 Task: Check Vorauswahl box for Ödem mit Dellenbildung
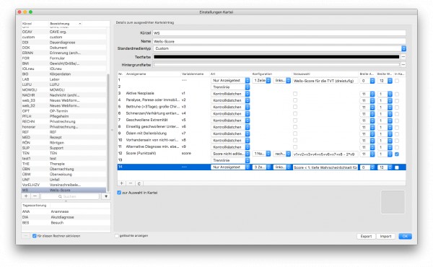point(295,133)
